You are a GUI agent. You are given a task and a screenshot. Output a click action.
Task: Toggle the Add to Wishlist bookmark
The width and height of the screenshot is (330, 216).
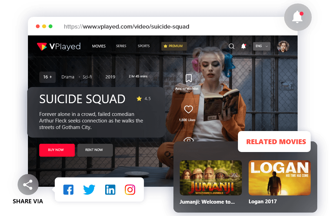188,78
